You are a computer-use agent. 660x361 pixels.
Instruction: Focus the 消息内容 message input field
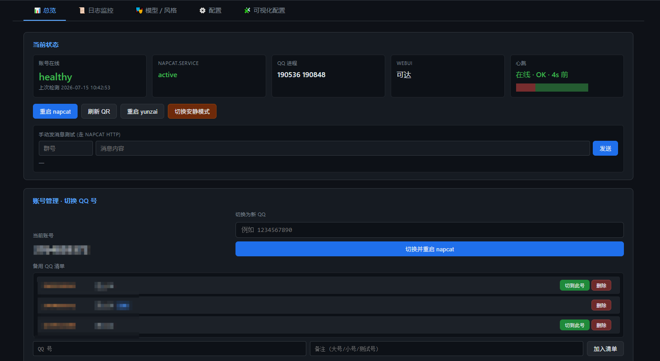coord(343,148)
